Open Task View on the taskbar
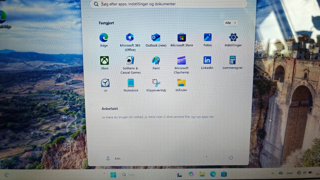 coord(180,175)
